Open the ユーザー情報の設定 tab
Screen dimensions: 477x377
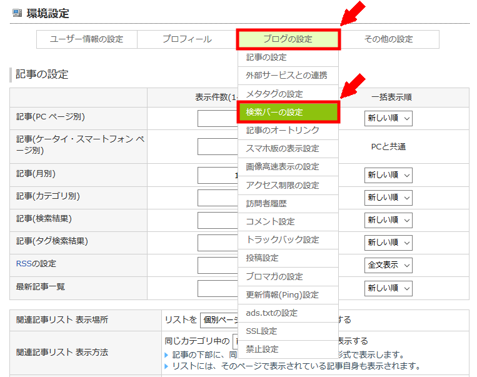coord(87,39)
